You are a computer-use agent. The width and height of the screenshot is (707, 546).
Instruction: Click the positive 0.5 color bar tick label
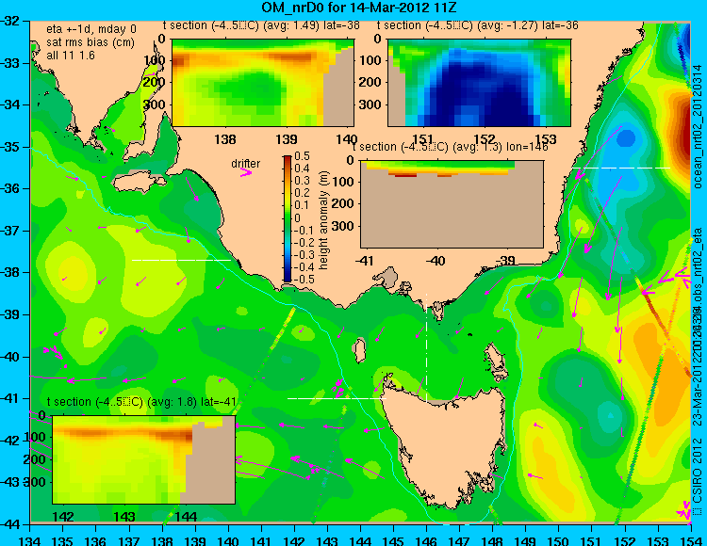point(302,156)
